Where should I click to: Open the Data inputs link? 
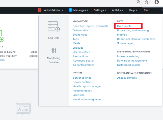(124, 26)
